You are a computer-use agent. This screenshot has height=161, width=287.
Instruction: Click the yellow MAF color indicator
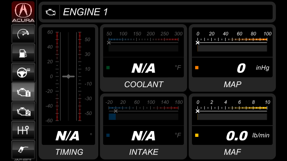(197, 135)
